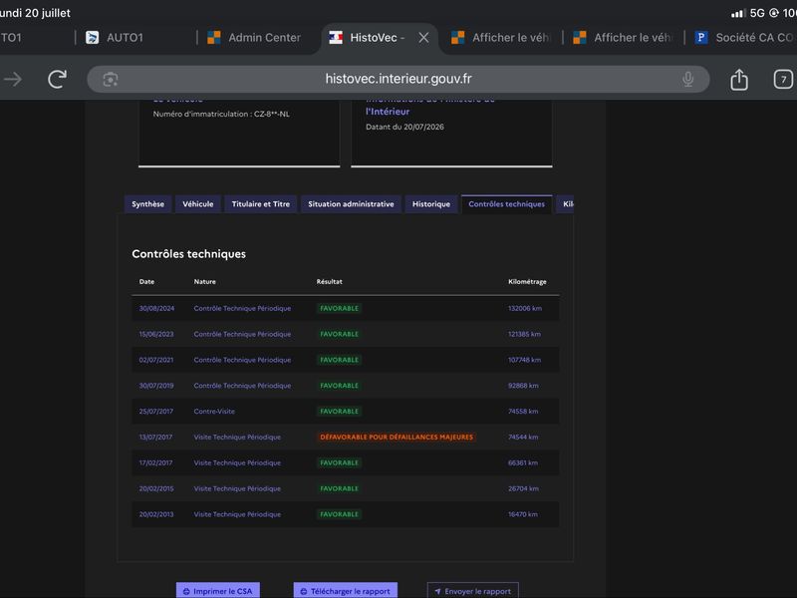Switch to the Société CA CO browser tab
Screen dimensions: 797x598
coord(744,38)
